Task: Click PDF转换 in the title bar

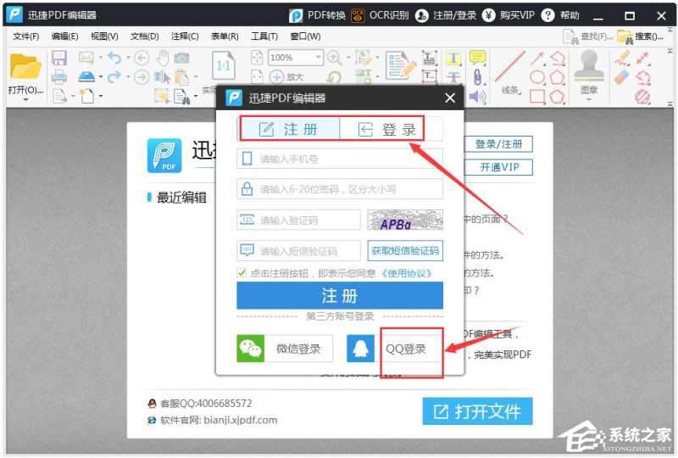Action: pyautogui.click(x=317, y=15)
